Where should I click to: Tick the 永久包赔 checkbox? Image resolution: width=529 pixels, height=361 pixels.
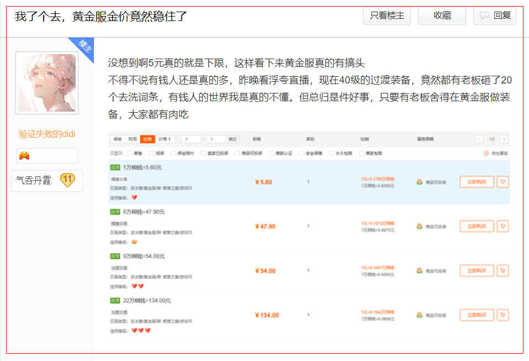click(332, 153)
